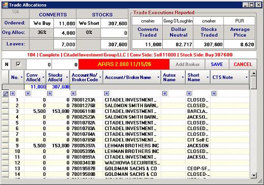
Task: Click the vertical scrollbar thumb
Action: [253, 83]
